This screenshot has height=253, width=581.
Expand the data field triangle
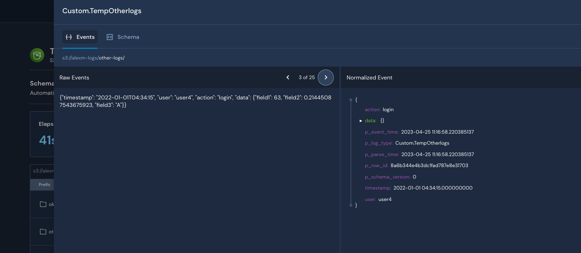360,121
